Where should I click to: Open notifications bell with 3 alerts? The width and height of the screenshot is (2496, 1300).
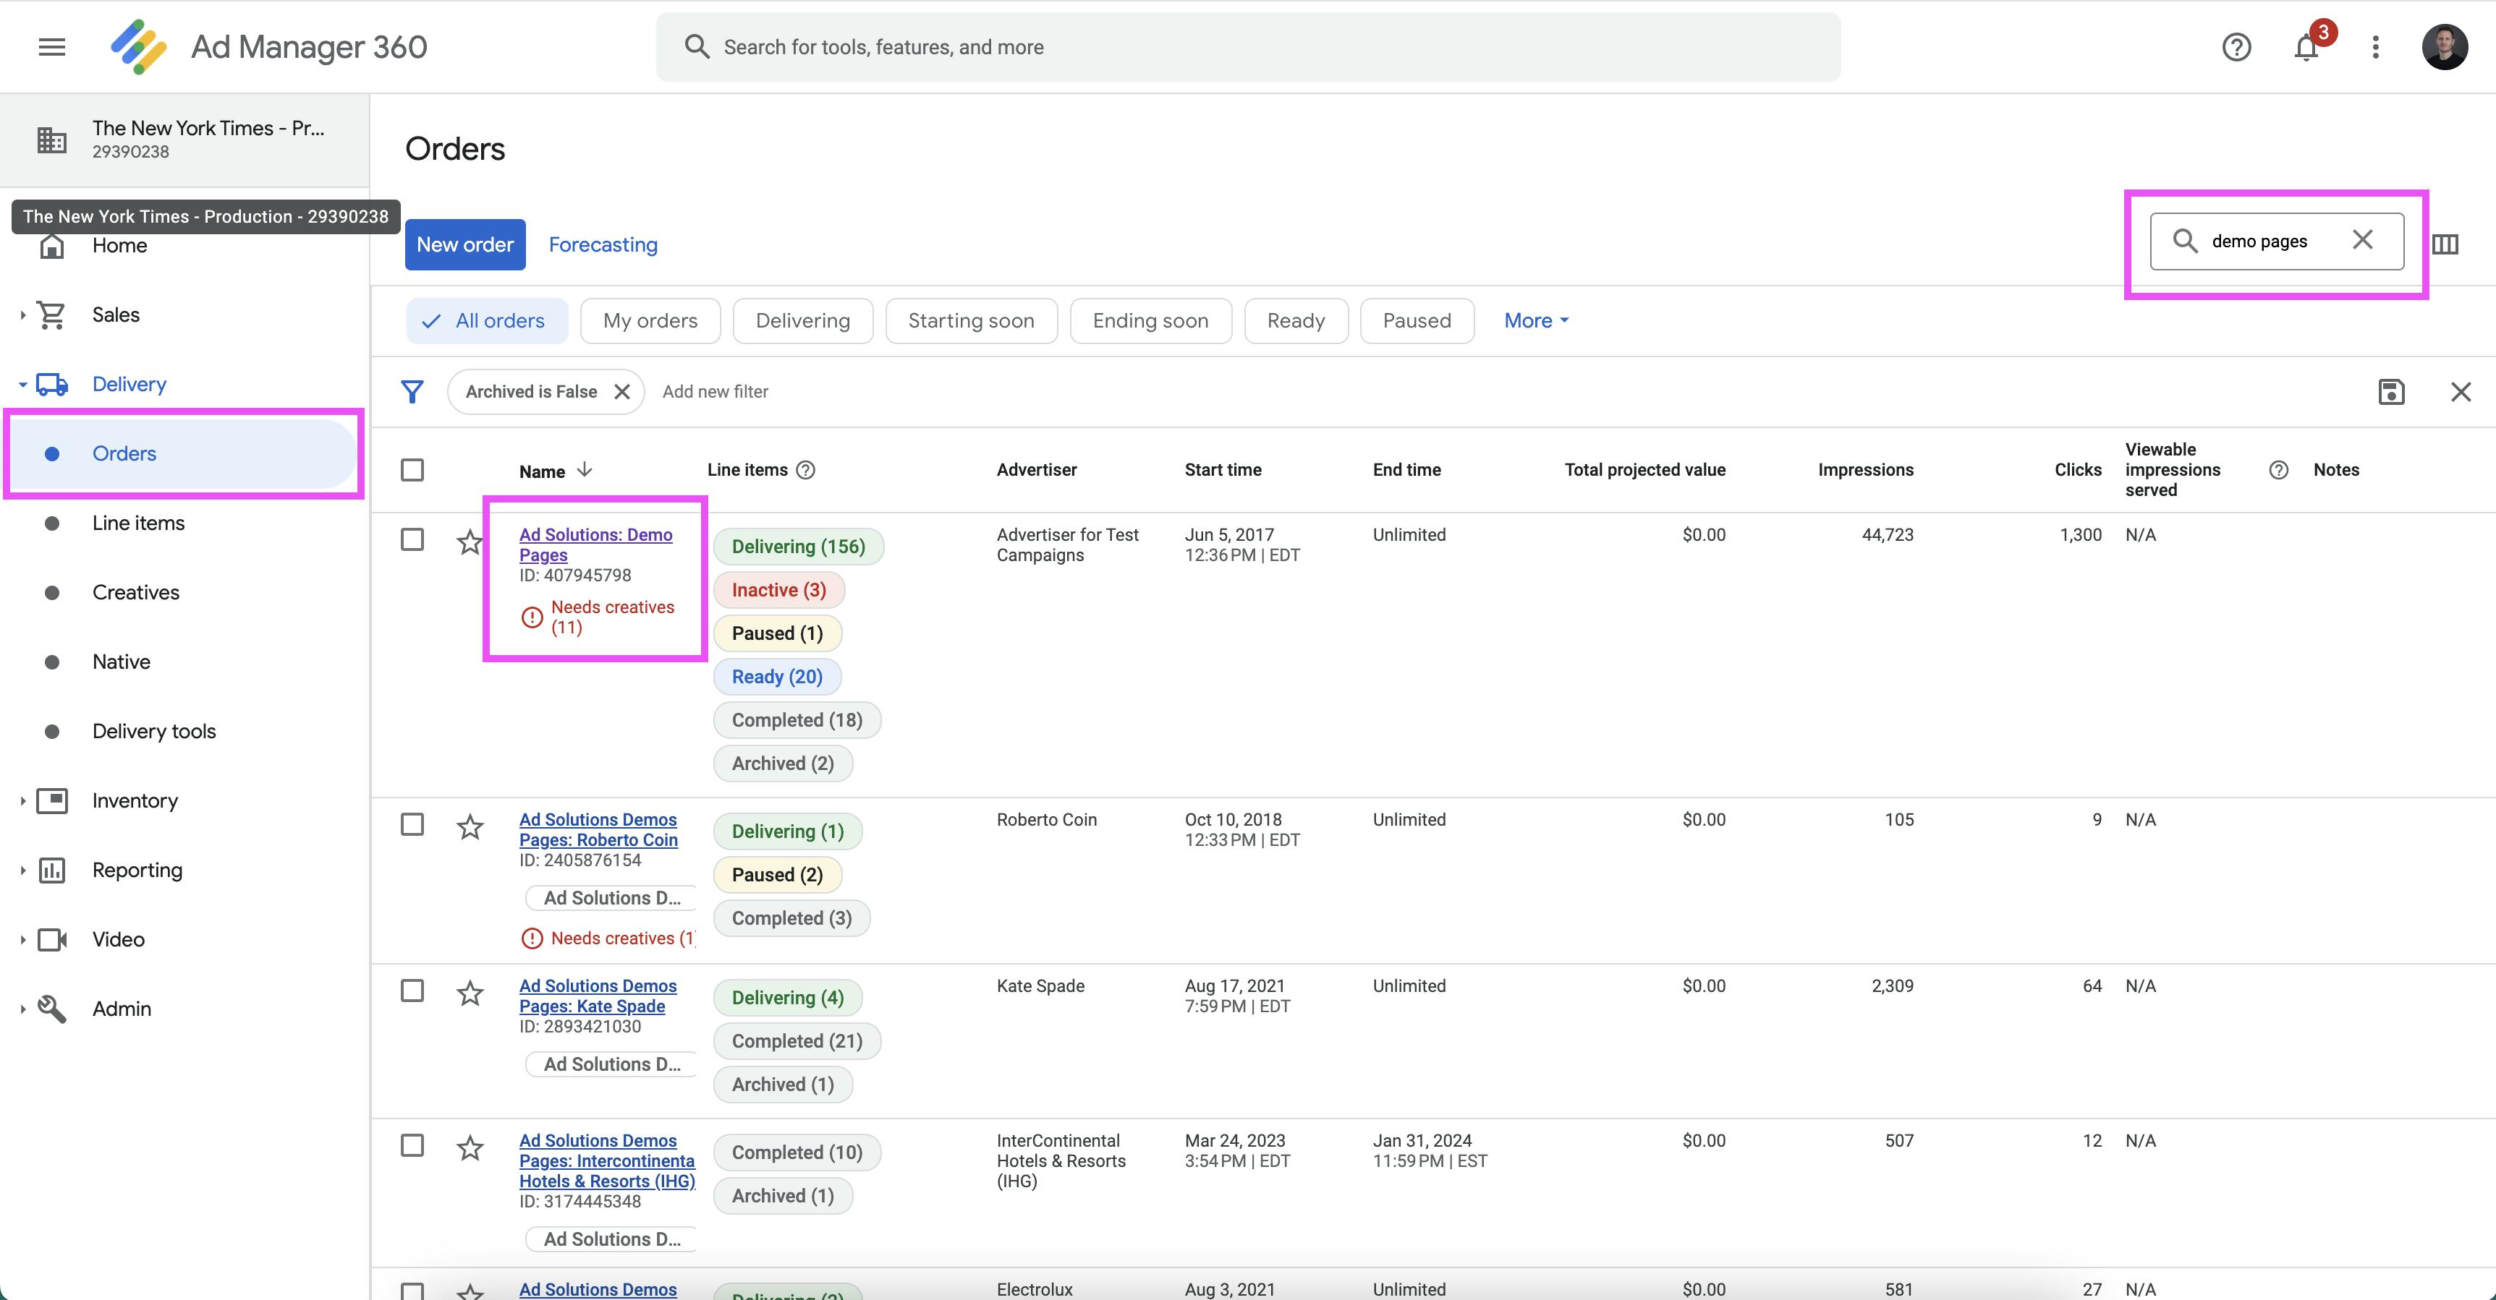pos(2307,46)
